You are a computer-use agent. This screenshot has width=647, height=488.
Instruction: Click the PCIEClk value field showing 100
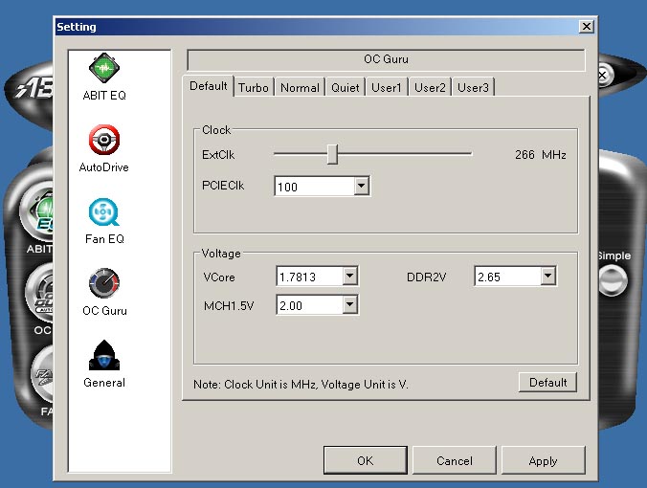[x=315, y=187]
